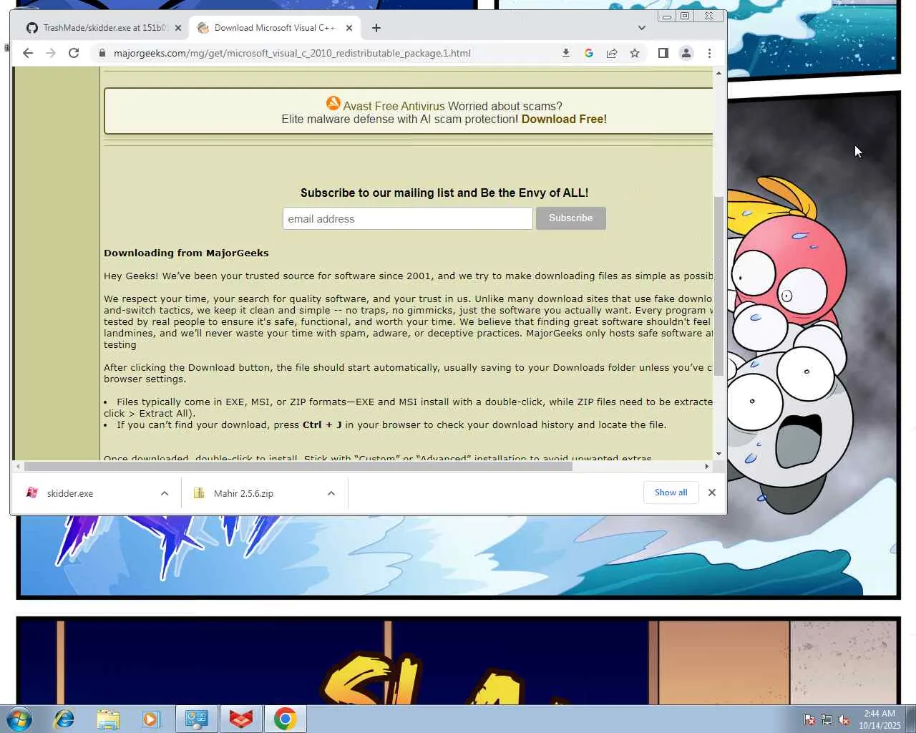Click the horizontal scrollbar right arrow
916x733 pixels.
point(707,466)
